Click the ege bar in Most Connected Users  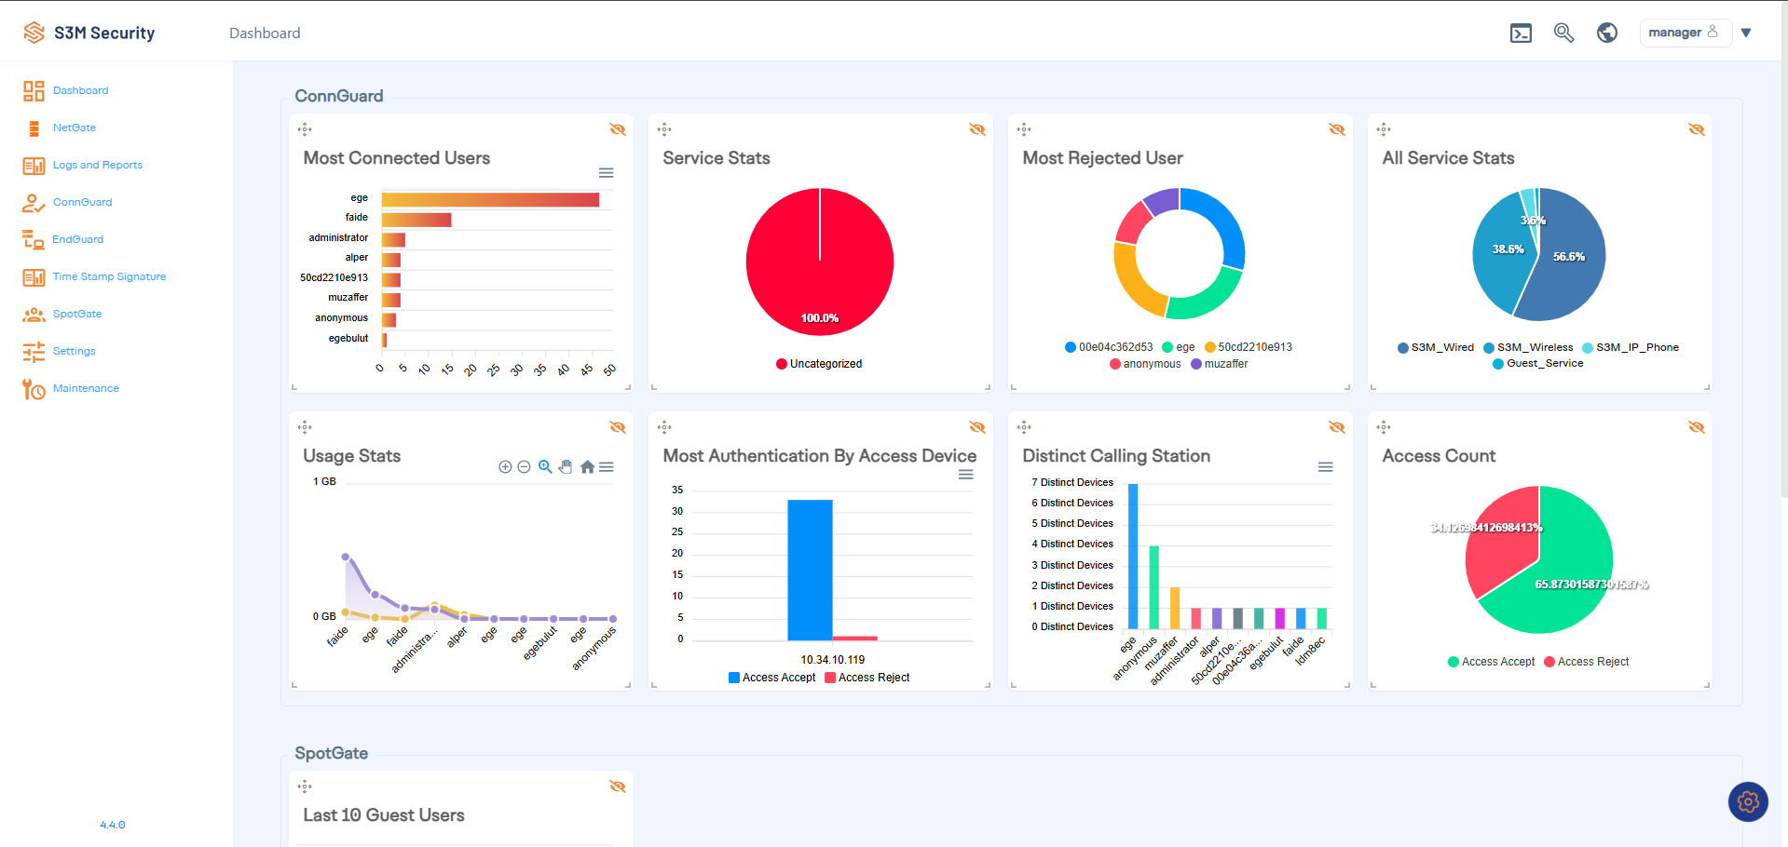point(490,199)
